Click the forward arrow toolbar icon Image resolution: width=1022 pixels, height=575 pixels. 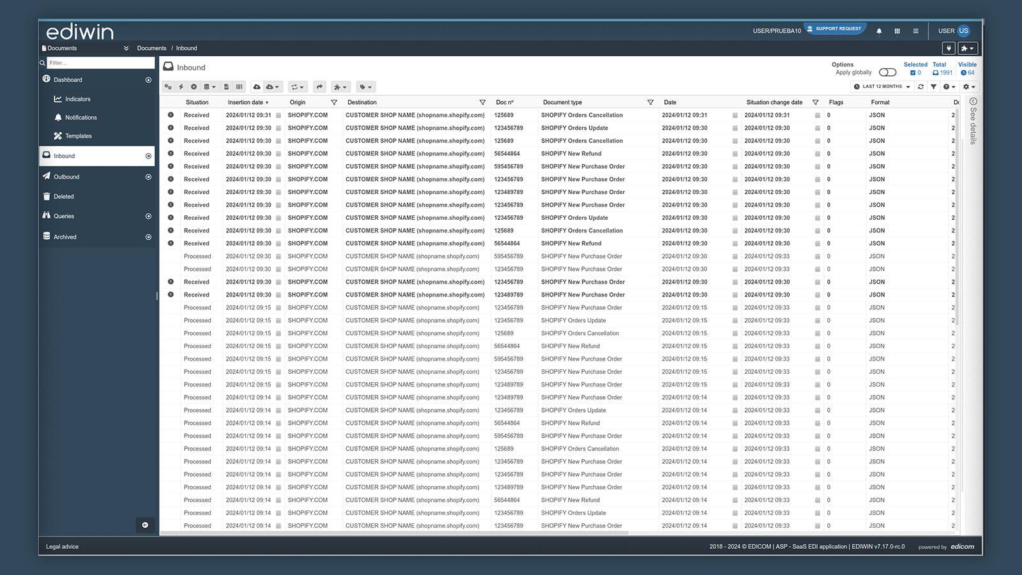(319, 87)
